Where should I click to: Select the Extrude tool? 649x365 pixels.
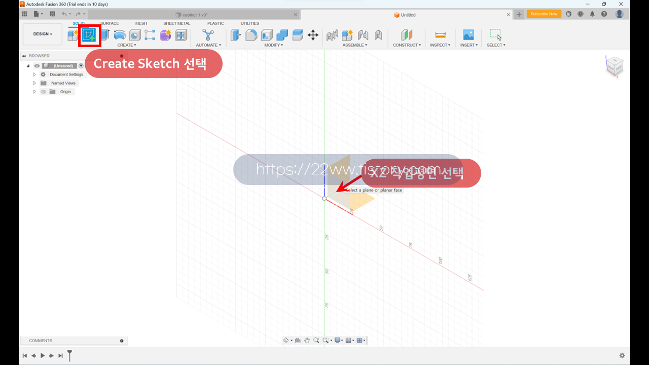[x=104, y=35]
